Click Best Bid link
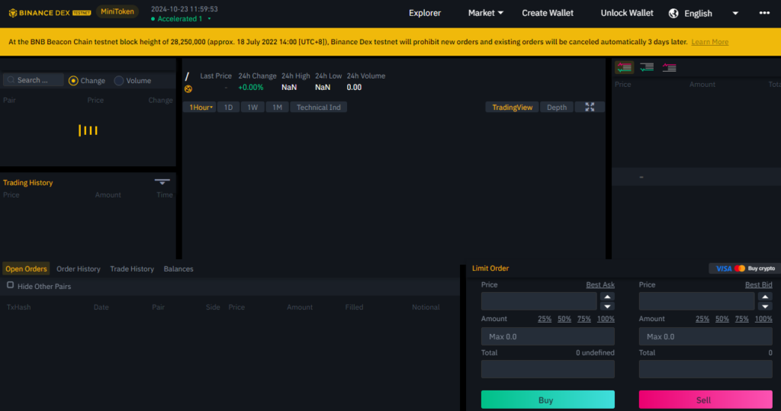The width and height of the screenshot is (781, 411). point(759,285)
